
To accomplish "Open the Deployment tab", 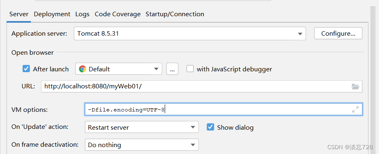I will [x=52, y=14].
